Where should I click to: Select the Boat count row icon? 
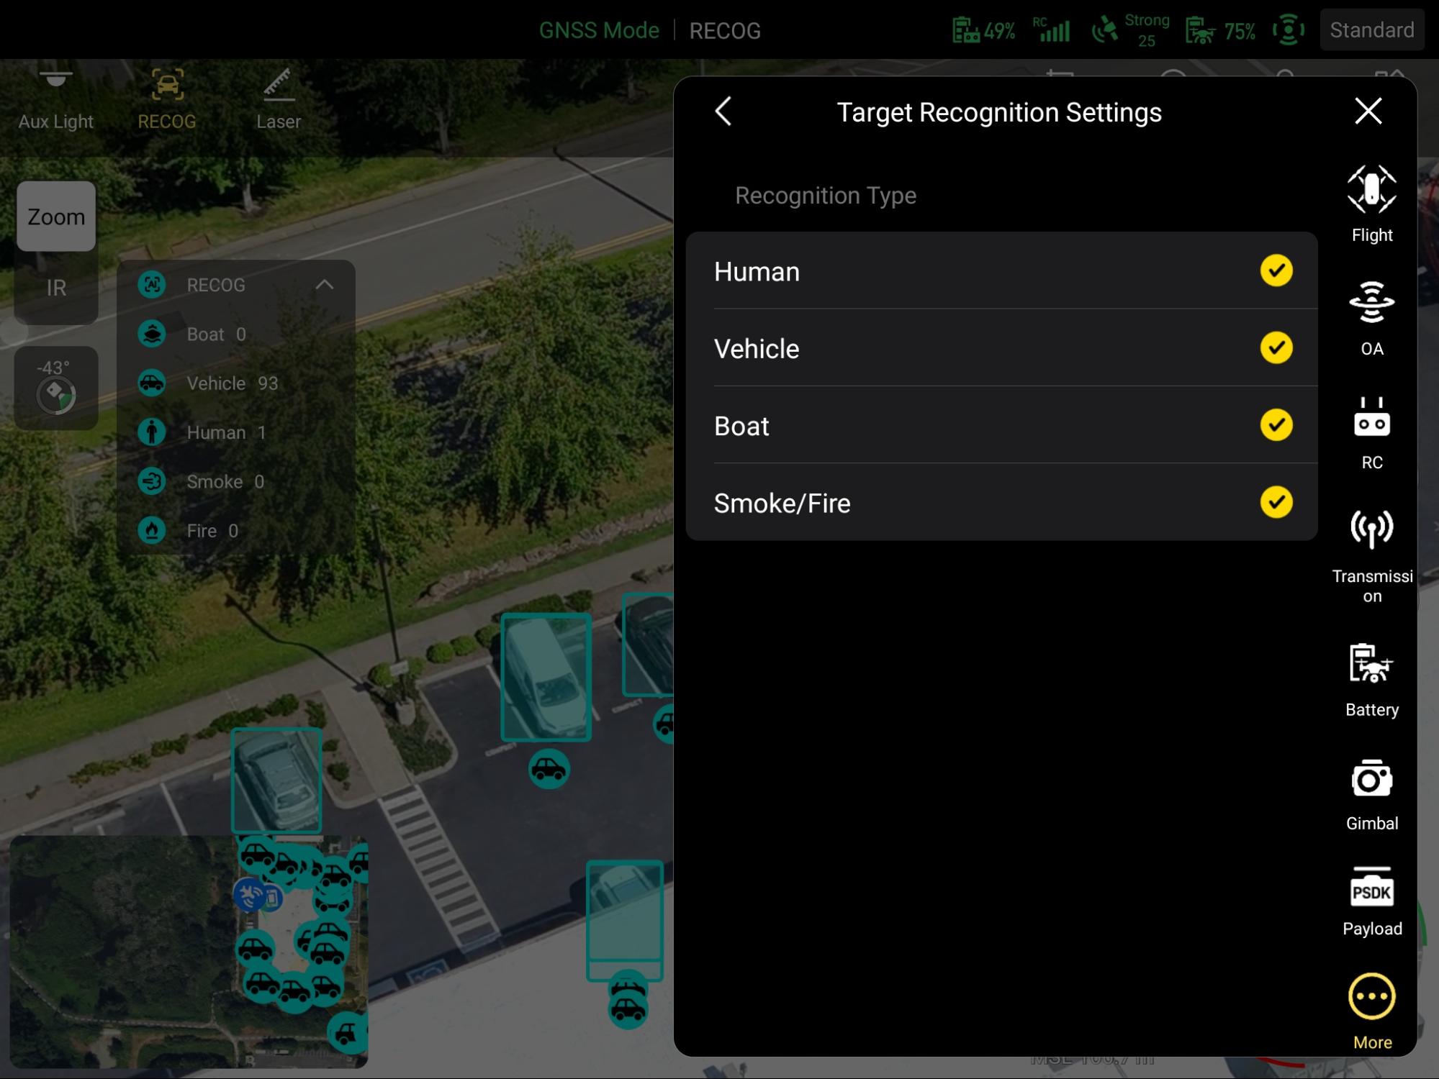coord(152,334)
